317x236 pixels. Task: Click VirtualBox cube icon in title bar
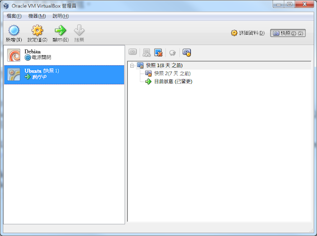click(6, 6)
